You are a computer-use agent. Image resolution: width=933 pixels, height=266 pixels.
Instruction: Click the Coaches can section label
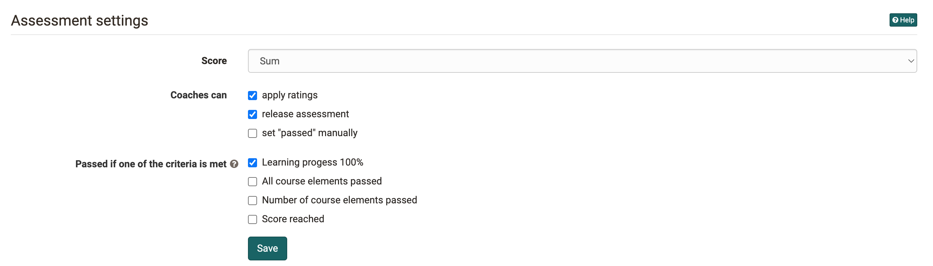point(198,95)
